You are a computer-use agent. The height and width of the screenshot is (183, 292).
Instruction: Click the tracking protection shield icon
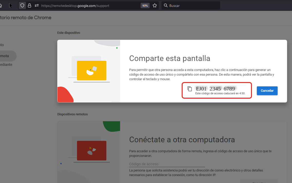coord(23,5)
